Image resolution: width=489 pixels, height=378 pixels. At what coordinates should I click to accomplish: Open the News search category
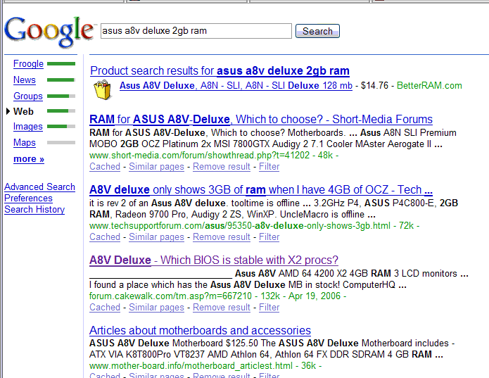pos(25,80)
